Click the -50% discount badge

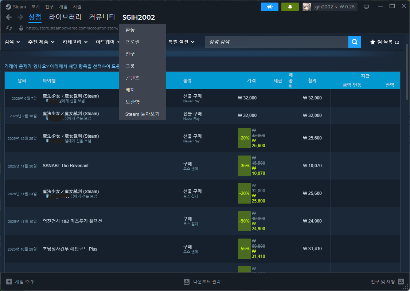point(245,221)
